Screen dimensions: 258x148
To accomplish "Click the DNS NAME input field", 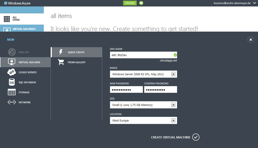I will (143, 55).
